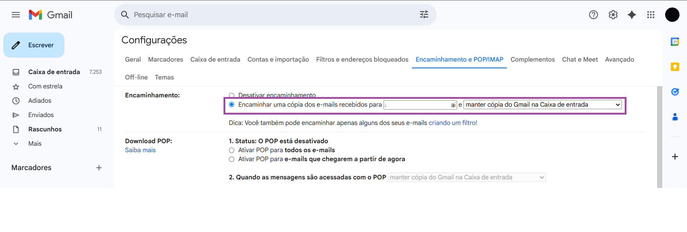The width and height of the screenshot is (687, 232).
Task: Expand the Mais sidebar section
Action: (x=35, y=144)
